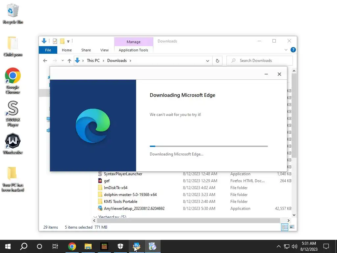This screenshot has width=337, height=253.
Task: Open Windows Security from the taskbar
Action: tap(120, 246)
